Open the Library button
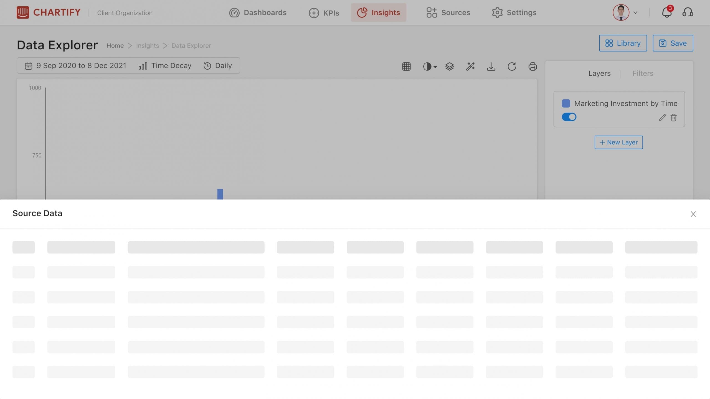Image resolution: width=710 pixels, height=399 pixels. pyautogui.click(x=623, y=43)
